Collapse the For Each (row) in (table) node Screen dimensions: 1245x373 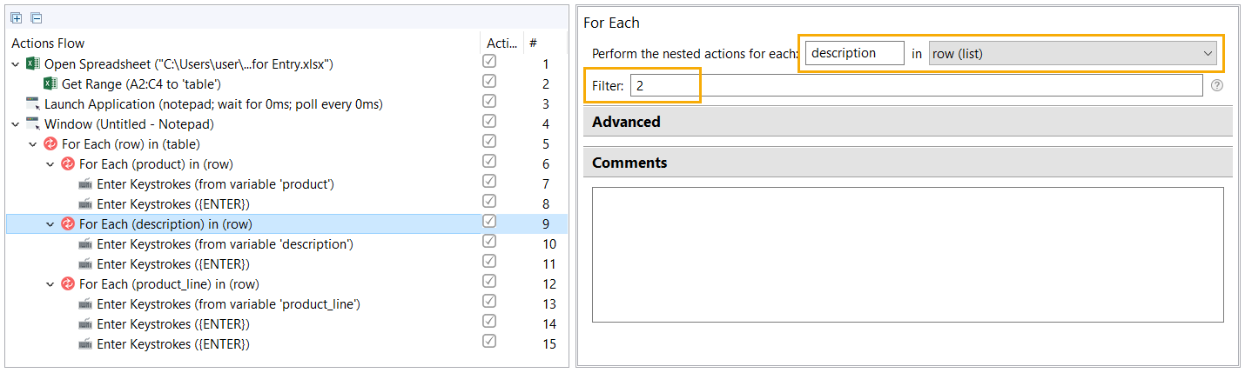[33, 144]
